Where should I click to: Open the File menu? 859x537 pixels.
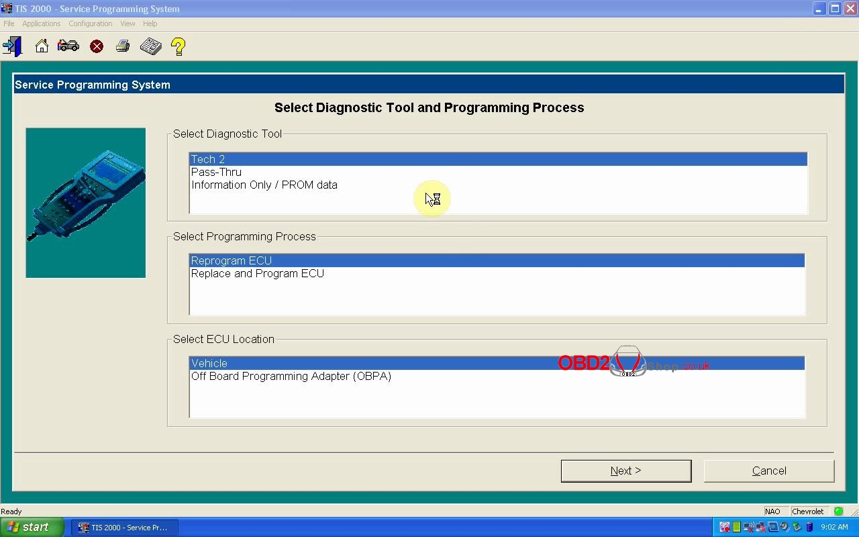(9, 23)
